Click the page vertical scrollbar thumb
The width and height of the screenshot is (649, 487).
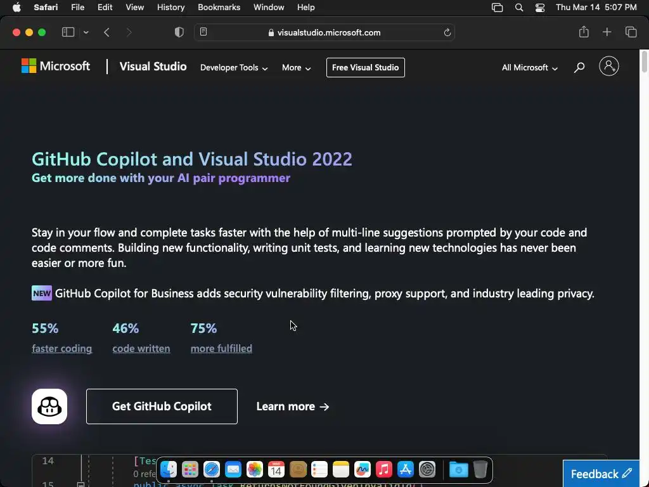click(x=645, y=62)
